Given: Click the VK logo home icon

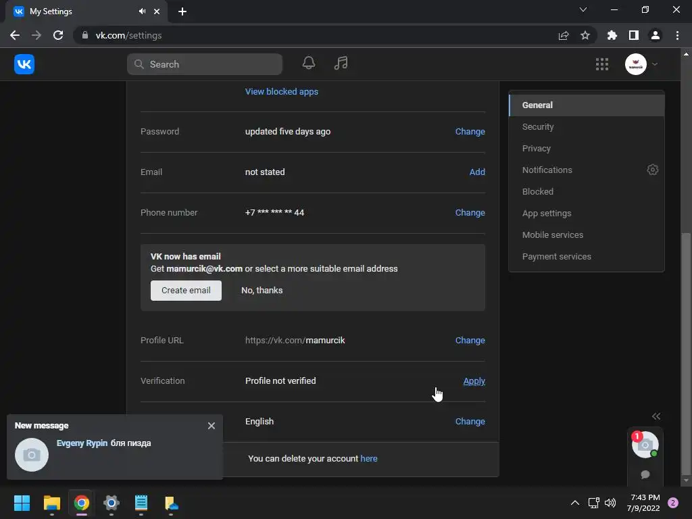Looking at the screenshot, I should (x=24, y=64).
